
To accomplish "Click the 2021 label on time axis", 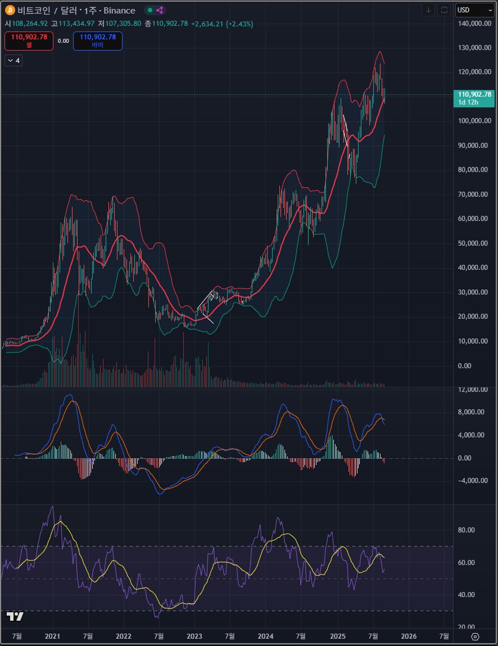I will 52,636.
